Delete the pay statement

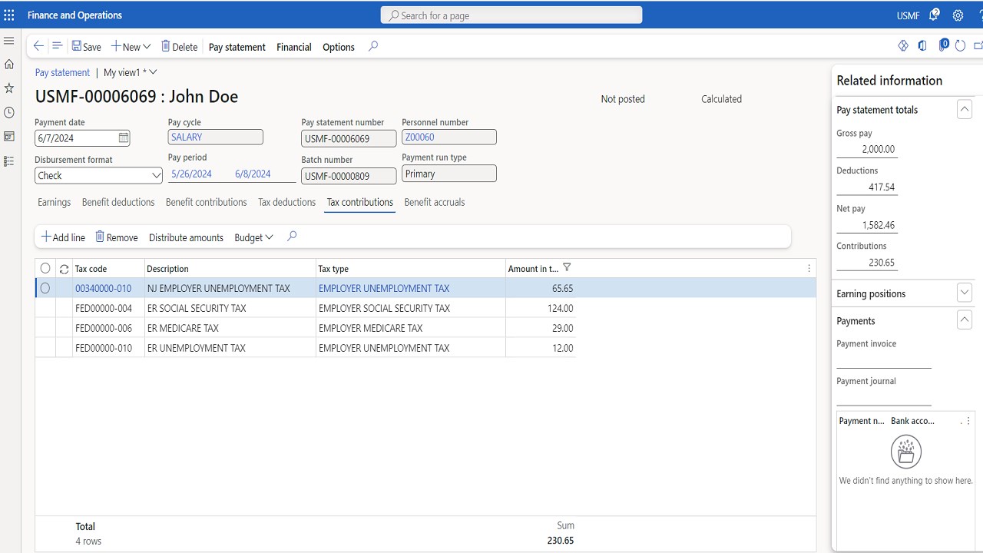click(x=179, y=47)
